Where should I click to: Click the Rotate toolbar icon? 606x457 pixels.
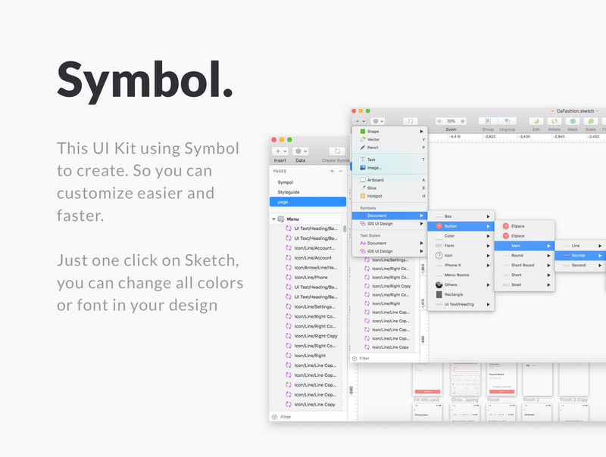point(554,121)
